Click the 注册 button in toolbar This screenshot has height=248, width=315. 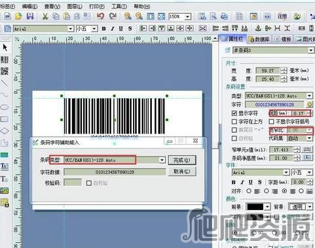tap(282, 16)
